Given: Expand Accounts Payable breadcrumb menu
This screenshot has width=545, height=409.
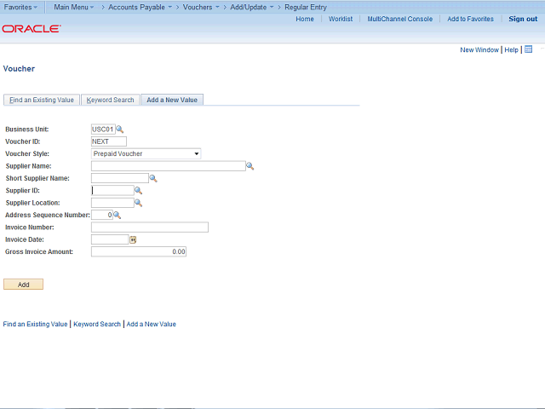Looking at the screenshot, I should [x=140, y=7].
